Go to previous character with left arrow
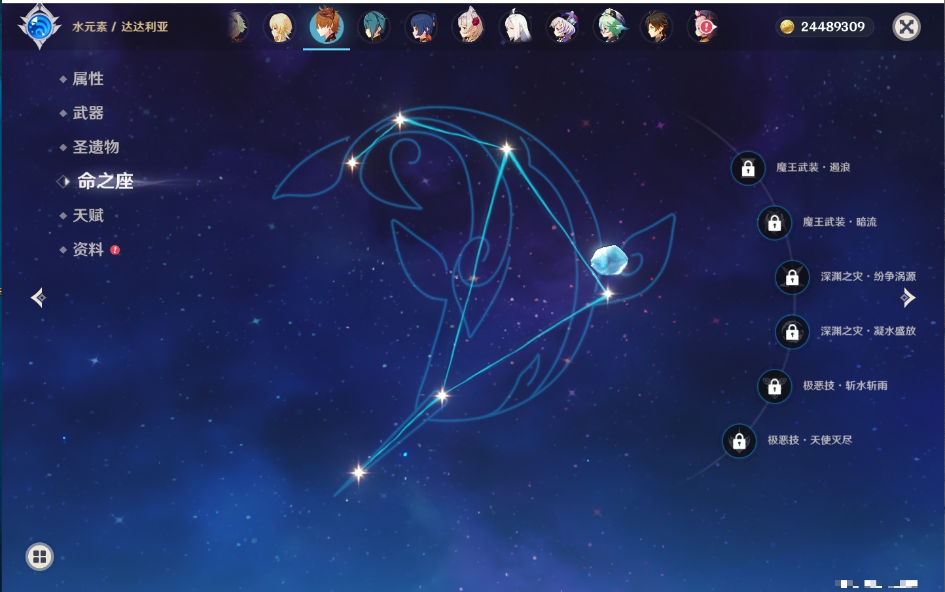945x592 pixels. click(38, 298)
